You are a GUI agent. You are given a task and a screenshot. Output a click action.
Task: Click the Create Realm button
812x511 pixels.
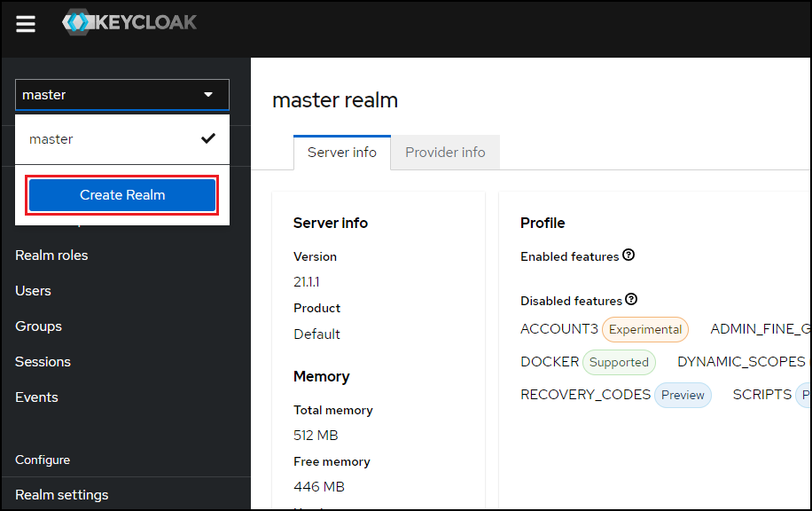coord(122,195)
